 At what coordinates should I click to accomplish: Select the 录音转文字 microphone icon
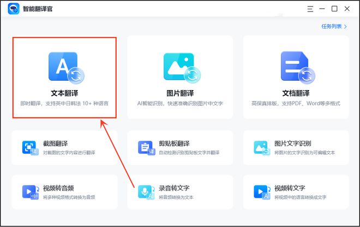tap(145, 192)
